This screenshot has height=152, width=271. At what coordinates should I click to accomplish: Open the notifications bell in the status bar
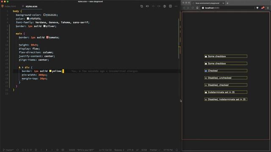coord(177,150)
